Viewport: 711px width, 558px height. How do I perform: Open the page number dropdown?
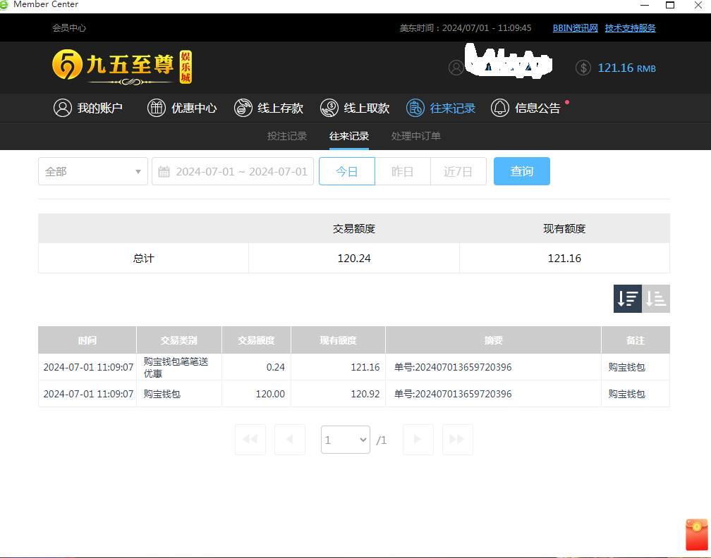coord(345,439)
